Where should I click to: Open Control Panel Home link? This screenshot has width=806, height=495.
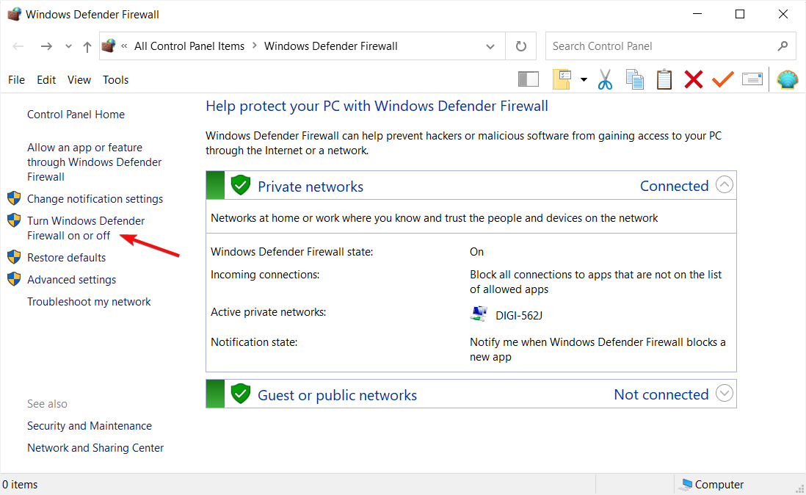point(76,114)
